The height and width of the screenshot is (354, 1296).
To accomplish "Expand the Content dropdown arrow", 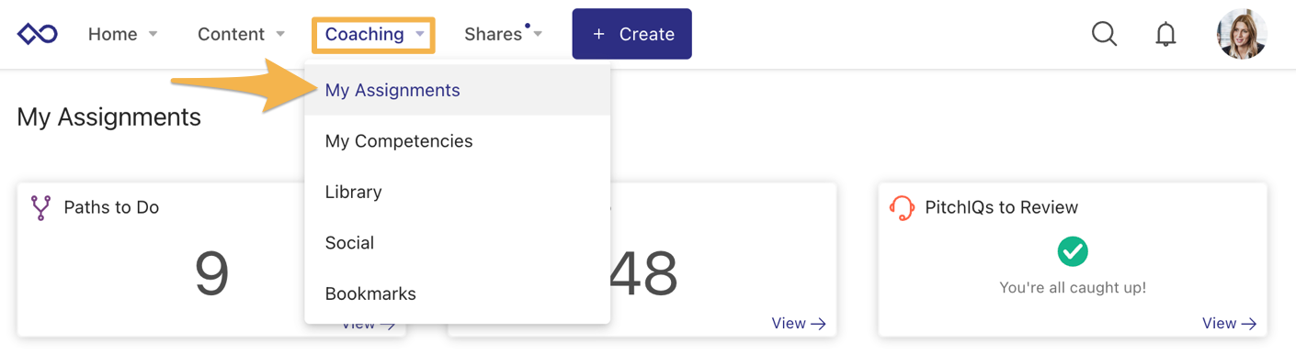I will click(x=280, y=34).
